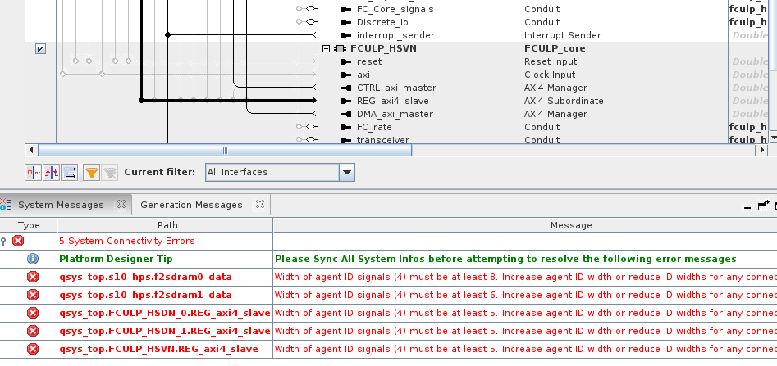Select the interrupt_sender interface
Image resolution: width=777 pixels, height=366 pixels.
tap(395, 35)
